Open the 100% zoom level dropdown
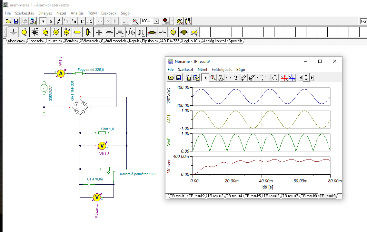The height and width of the screenshot is (232, 367). pos(156,21)
